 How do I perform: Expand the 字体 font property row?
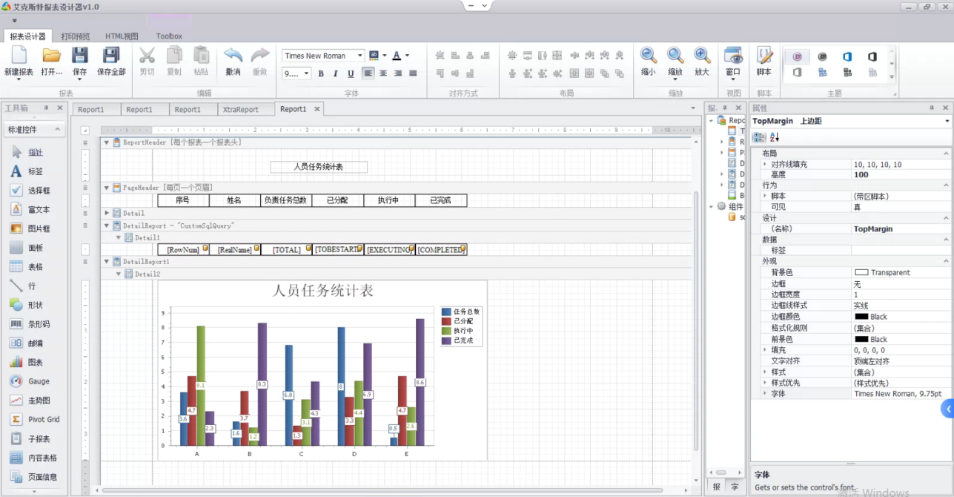tap(765, 394)
